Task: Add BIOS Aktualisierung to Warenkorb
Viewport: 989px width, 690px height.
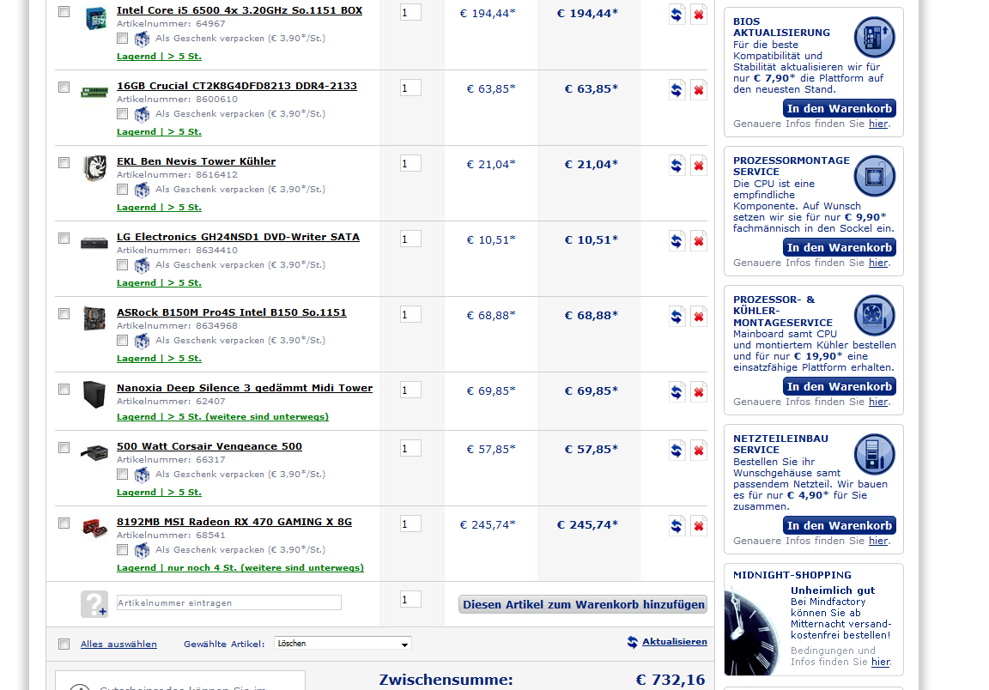Action: 840,108
